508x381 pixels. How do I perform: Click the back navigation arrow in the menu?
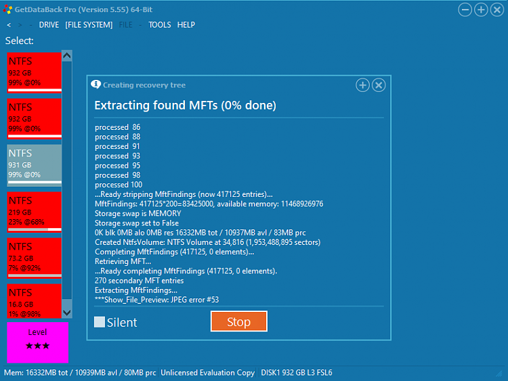coord(9,25)
